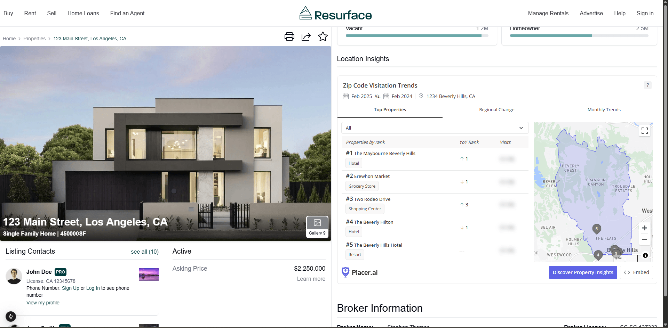The height and width of the screenshot is (328, 668).
Task: Open the Home Loans menu
Action: pyautogui.click(x=83, y=13)
